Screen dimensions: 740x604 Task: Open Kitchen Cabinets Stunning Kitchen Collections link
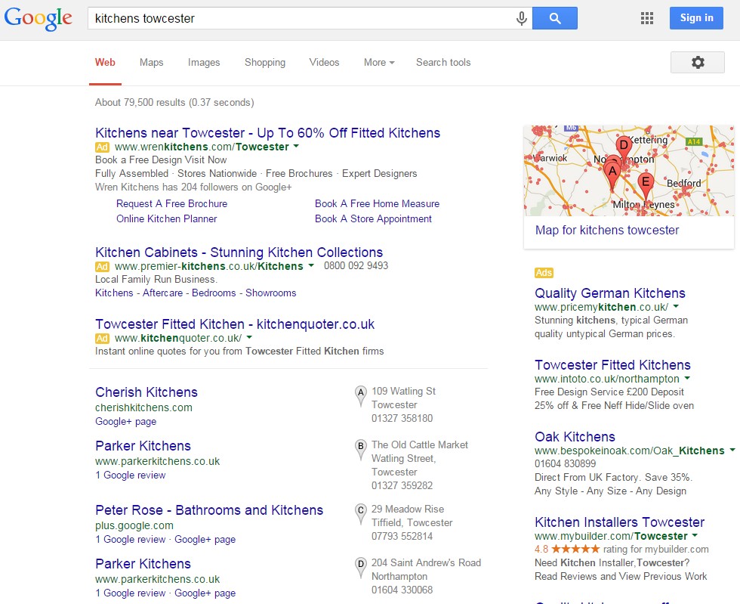(x=239, y=252)
